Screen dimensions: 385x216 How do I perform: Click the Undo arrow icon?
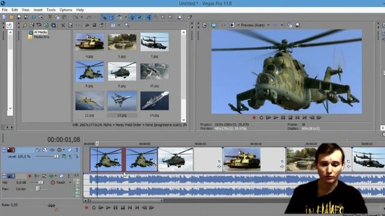click(x=75, y=17)
